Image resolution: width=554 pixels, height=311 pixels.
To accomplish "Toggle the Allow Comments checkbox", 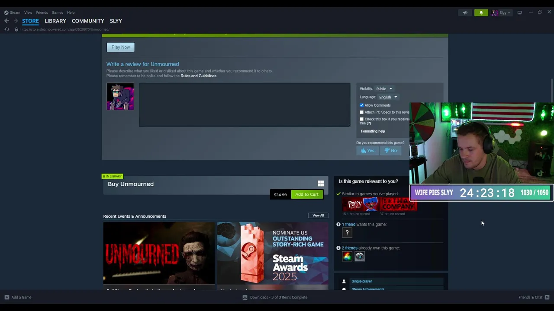I will click(x=362, y=105).
